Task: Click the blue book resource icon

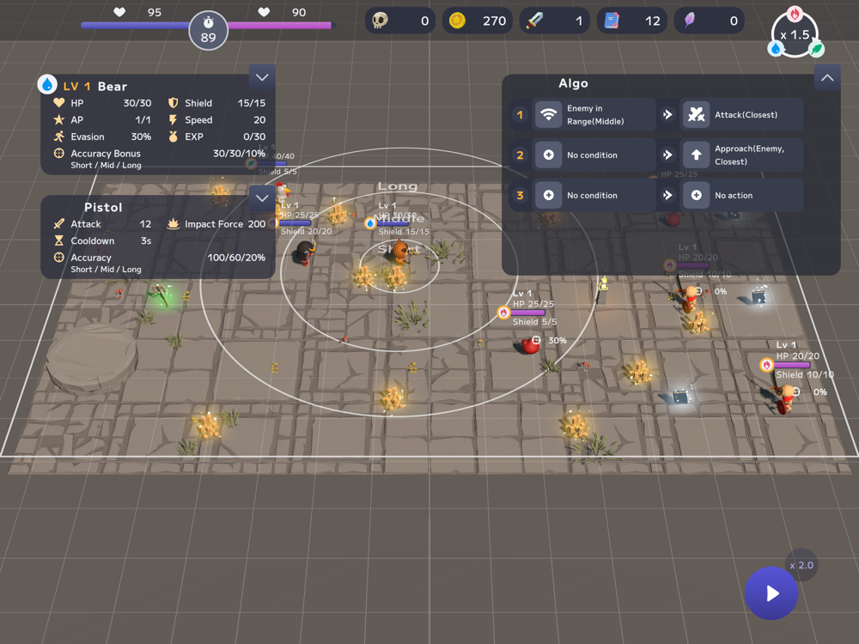Action: pyautogui.click(x=612, y=21)
